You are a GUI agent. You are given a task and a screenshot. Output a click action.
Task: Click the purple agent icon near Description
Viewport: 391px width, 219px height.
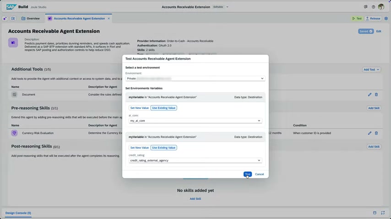coord(13,42)
